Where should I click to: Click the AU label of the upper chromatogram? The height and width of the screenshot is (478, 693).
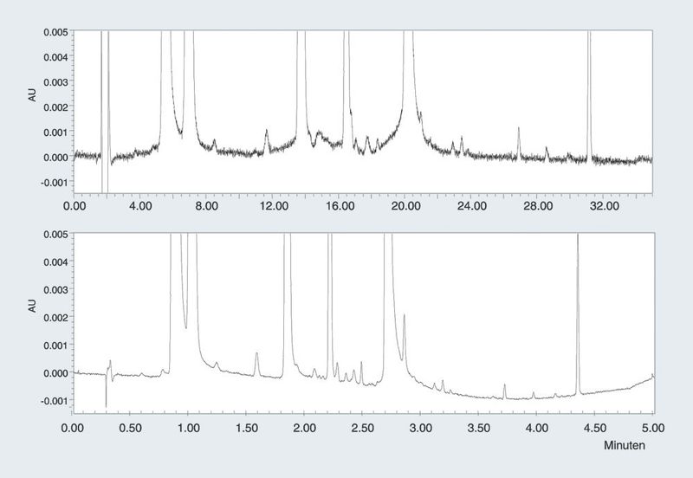(x=33, y=95)
